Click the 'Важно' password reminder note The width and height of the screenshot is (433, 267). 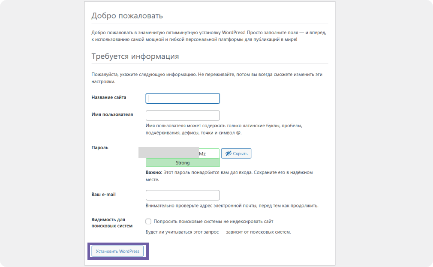pos(229,176)
